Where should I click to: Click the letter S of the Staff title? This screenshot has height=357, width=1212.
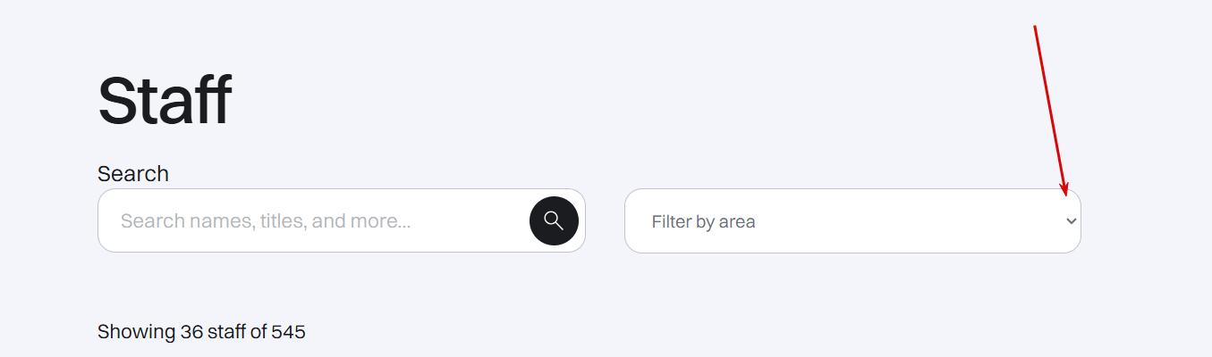117,101
